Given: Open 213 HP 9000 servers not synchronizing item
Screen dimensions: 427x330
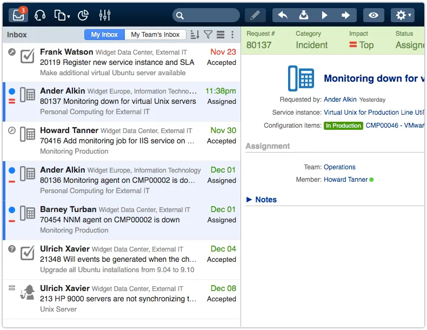Looking at the screenshot, I should coord(122,299).
